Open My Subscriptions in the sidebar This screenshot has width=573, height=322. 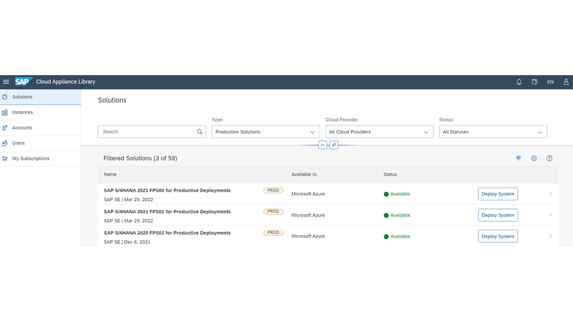click(x=40, y=159)
